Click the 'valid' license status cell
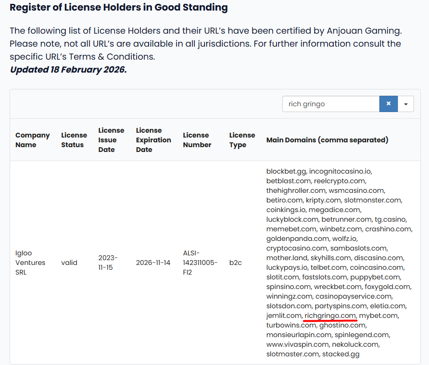The image size is (429, 365). [x=69, y=263]
